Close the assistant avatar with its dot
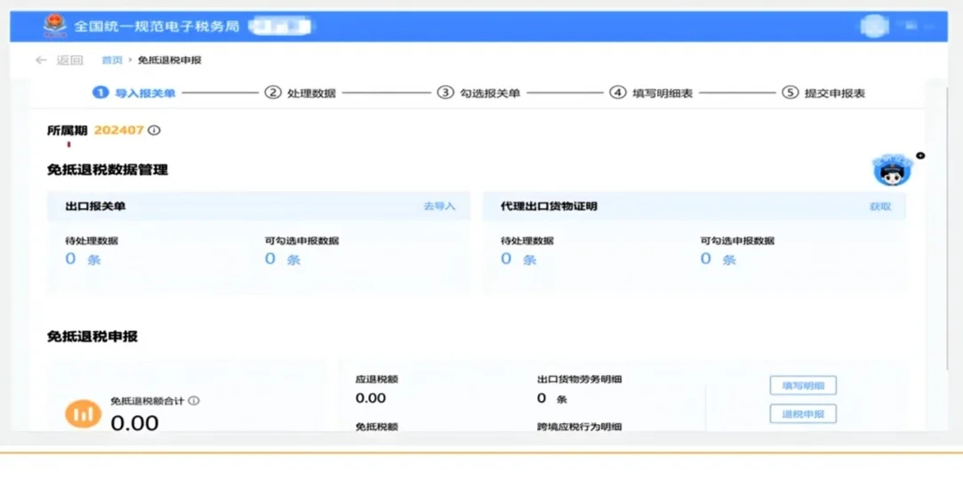The height and width of the screenshot is (495, 963). [920, 156]
